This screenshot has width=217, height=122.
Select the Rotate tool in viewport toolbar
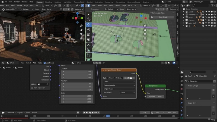[x=89, y=30]
